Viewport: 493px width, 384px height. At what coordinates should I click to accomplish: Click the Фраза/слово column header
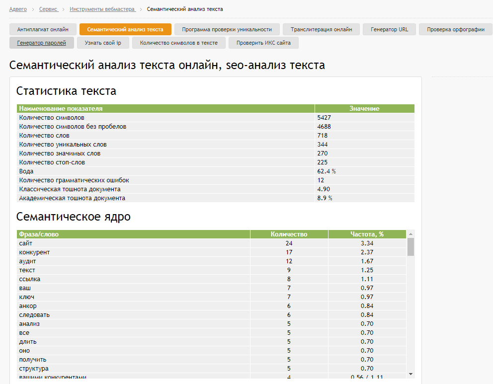(133, 234)
